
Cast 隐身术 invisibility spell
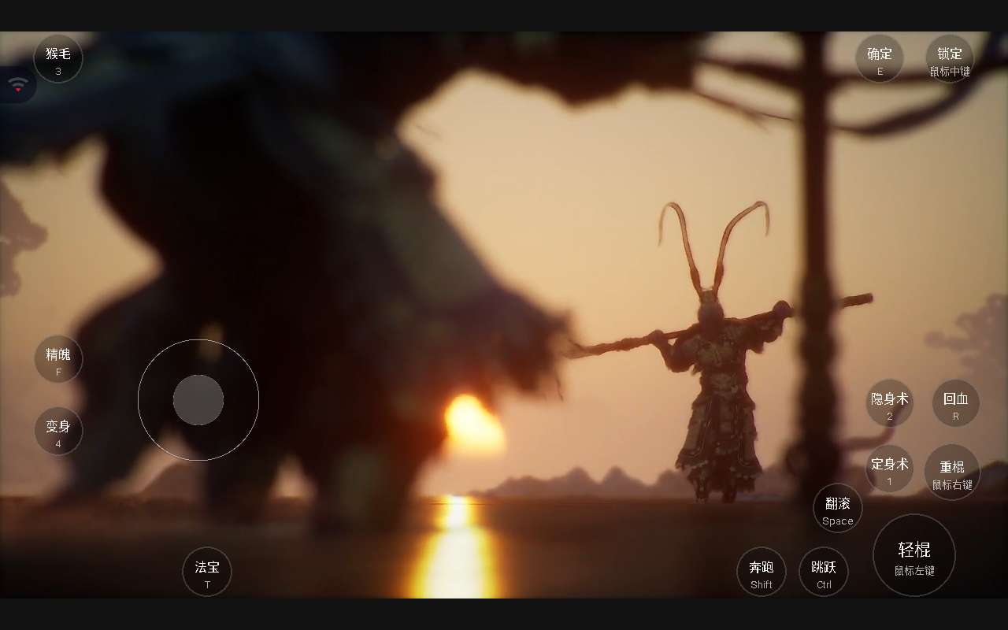[889, 403]
